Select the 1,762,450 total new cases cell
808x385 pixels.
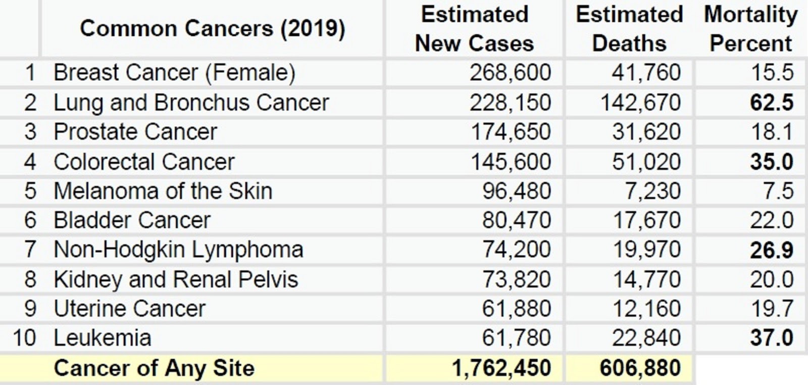pyautogui.click(x=501, y=368)
